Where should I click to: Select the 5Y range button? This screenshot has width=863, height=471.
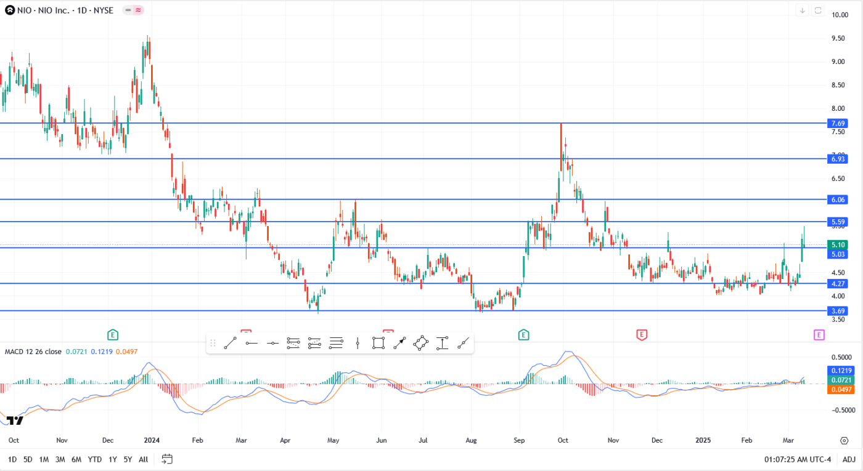tap(127, 459)
